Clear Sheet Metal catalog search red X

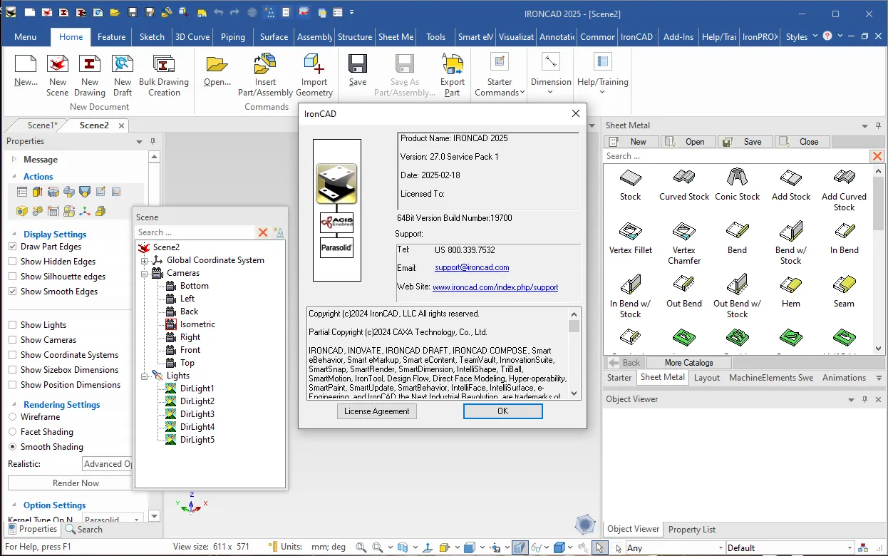tap(877, 156)
